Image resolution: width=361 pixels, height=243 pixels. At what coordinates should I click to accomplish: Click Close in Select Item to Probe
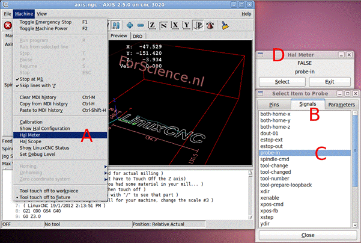coord(308,235)
